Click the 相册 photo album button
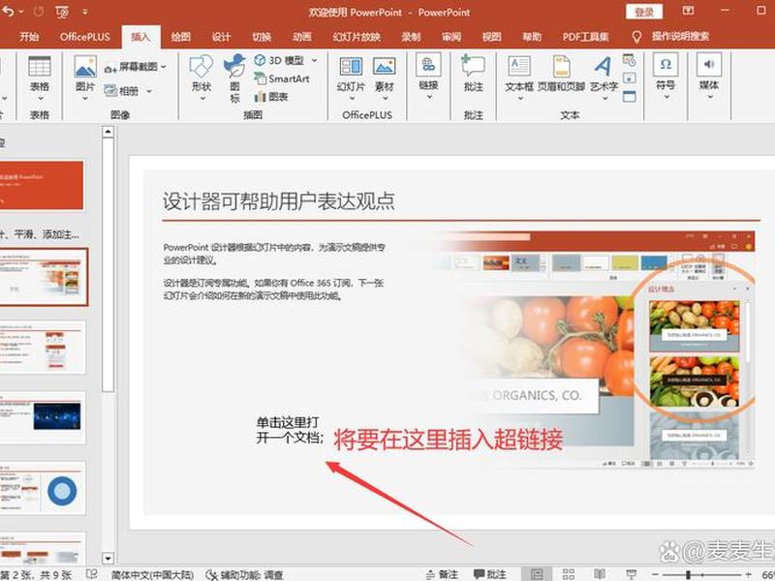Screen dimensions: 775x581 point(122,91)
